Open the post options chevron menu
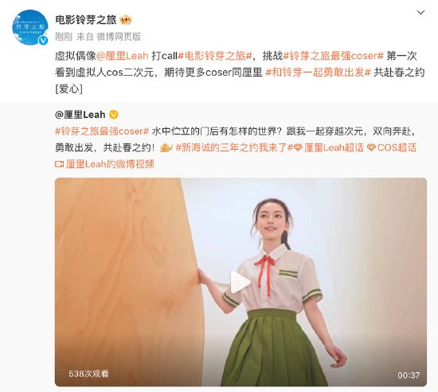Viewport: 438px width, 392px height. coord(420,13)
